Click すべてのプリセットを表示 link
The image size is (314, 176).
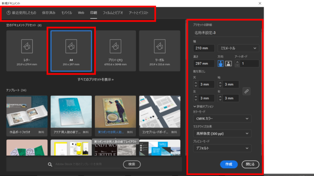pyautogui.click(x=96, y=79)
